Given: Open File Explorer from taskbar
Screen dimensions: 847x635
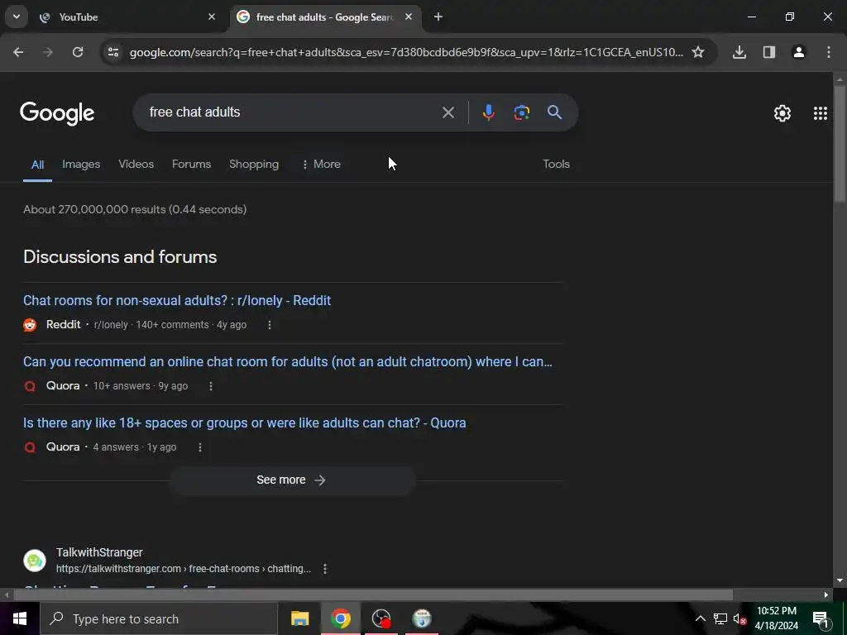Looking at the screenshot, I should [299, 618].
